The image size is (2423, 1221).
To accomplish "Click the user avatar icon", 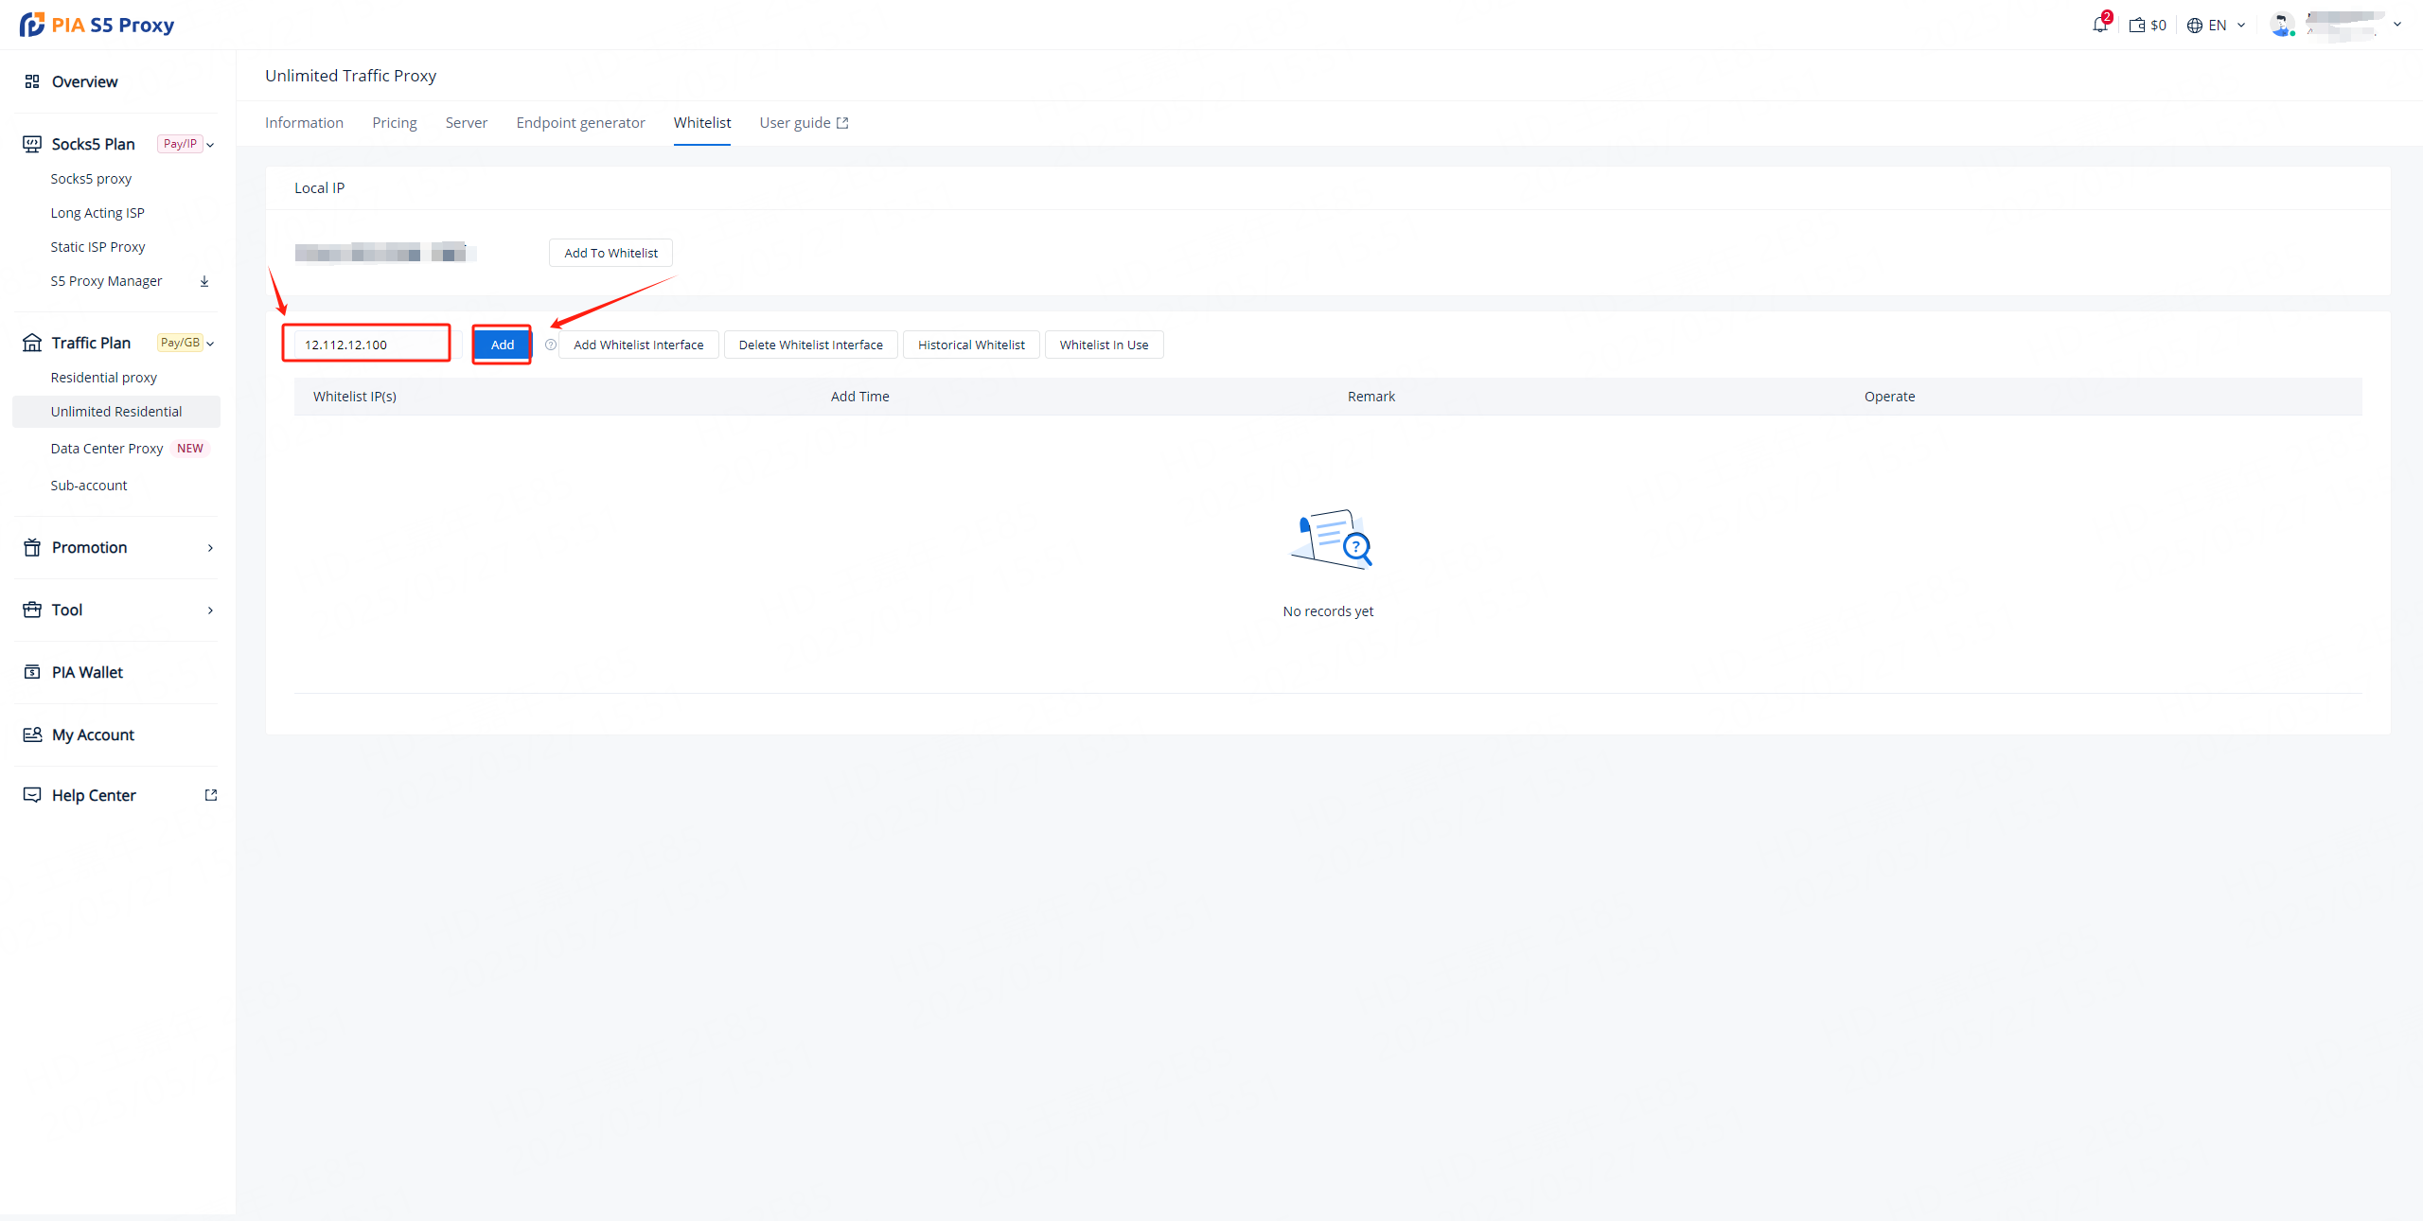I will pyautogui.click(x=2281, y=25).
